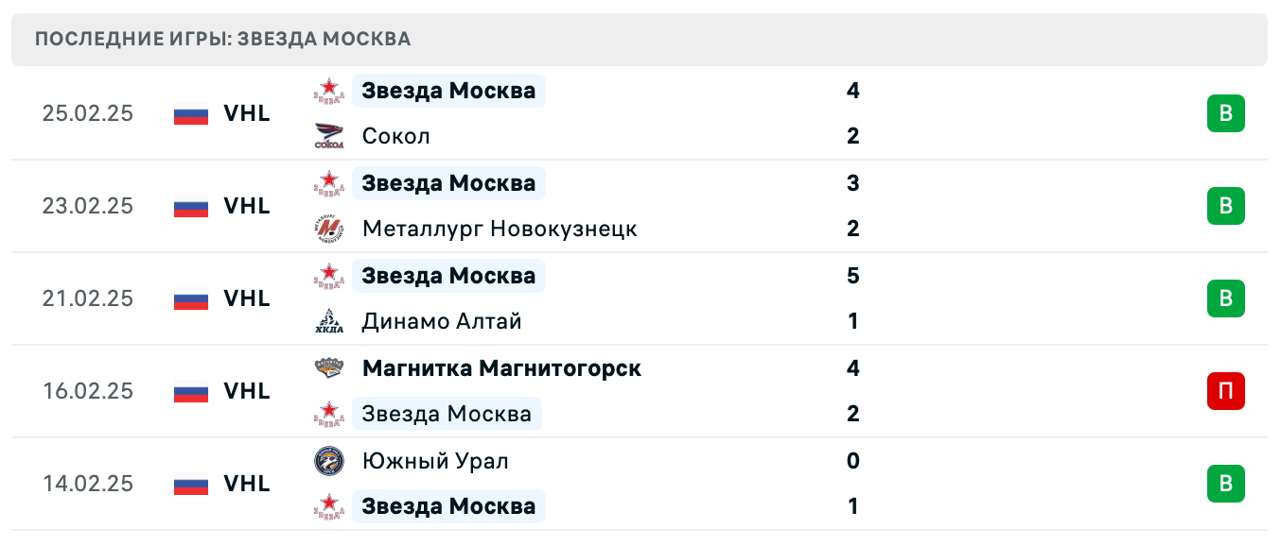Click the Russian flag beside 25.02.25

click(189, 113)
